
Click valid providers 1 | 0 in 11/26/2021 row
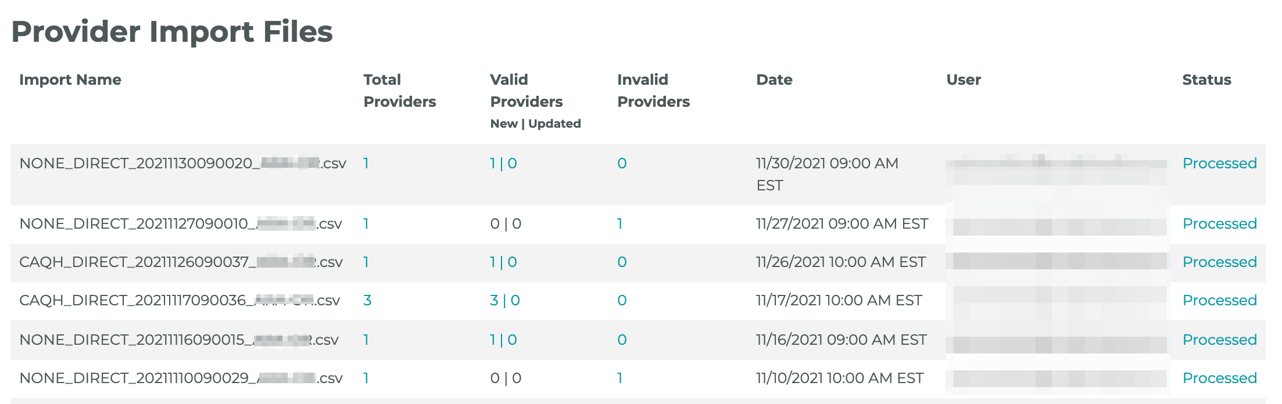(x=503, y=262)
